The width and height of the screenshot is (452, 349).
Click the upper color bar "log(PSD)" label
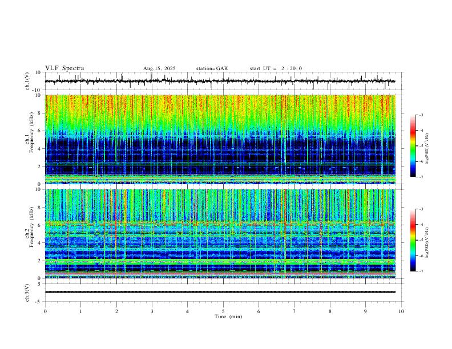pos(427,149)
